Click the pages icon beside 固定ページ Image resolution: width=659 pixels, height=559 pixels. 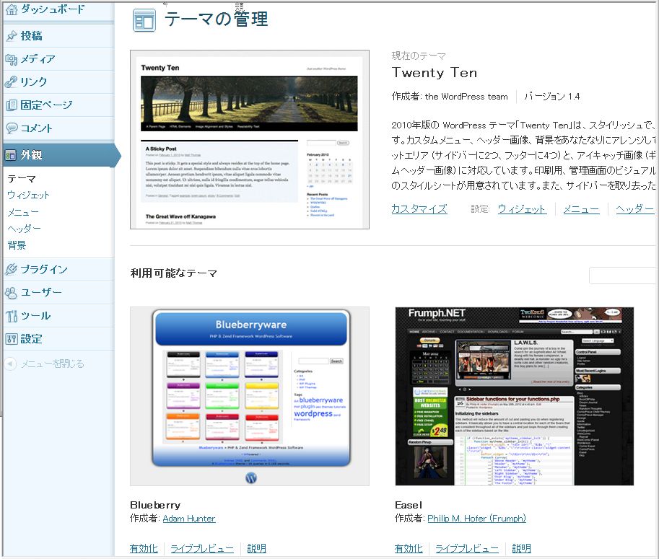(11, 105)
